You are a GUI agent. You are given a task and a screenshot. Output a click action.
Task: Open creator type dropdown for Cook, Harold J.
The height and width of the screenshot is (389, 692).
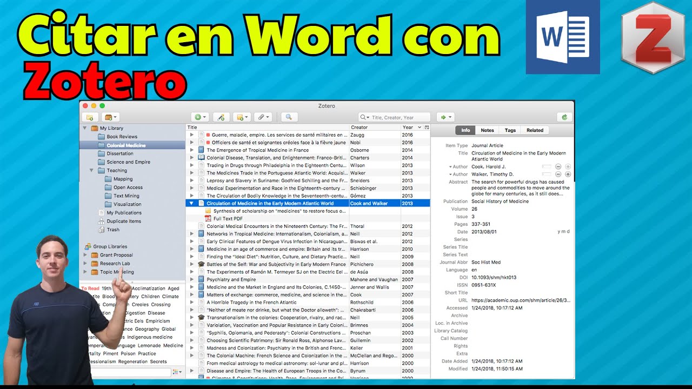pyautogui.click(x=458, y=167)
